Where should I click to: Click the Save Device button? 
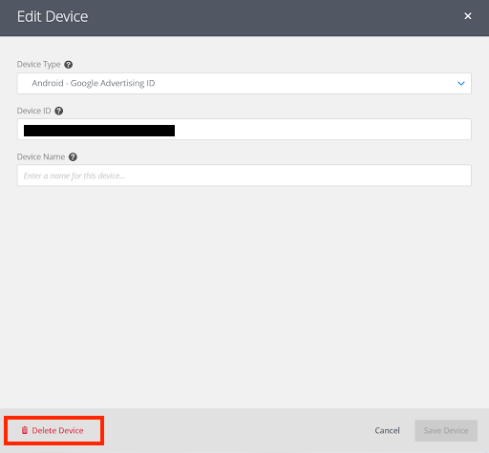[x=446, y=430]
